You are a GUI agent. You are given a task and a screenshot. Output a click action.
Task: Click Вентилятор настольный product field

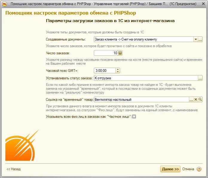click(x=141, y=100)
